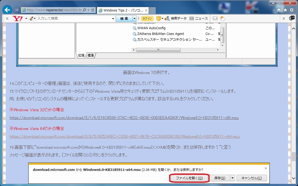
Task: Close the right-side toolbar X
Action: pyautogui.click(x=284, y=18)
